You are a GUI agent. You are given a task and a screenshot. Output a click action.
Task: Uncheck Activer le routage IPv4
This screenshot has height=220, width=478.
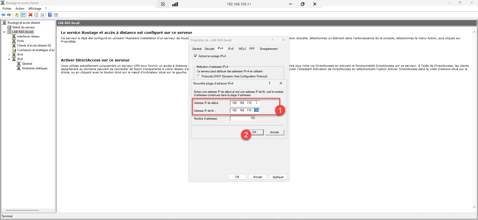[x=196, y=56]
